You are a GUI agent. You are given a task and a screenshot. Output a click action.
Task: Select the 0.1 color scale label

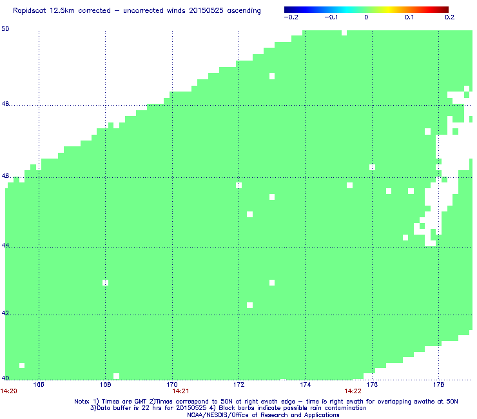click(409, 17)
